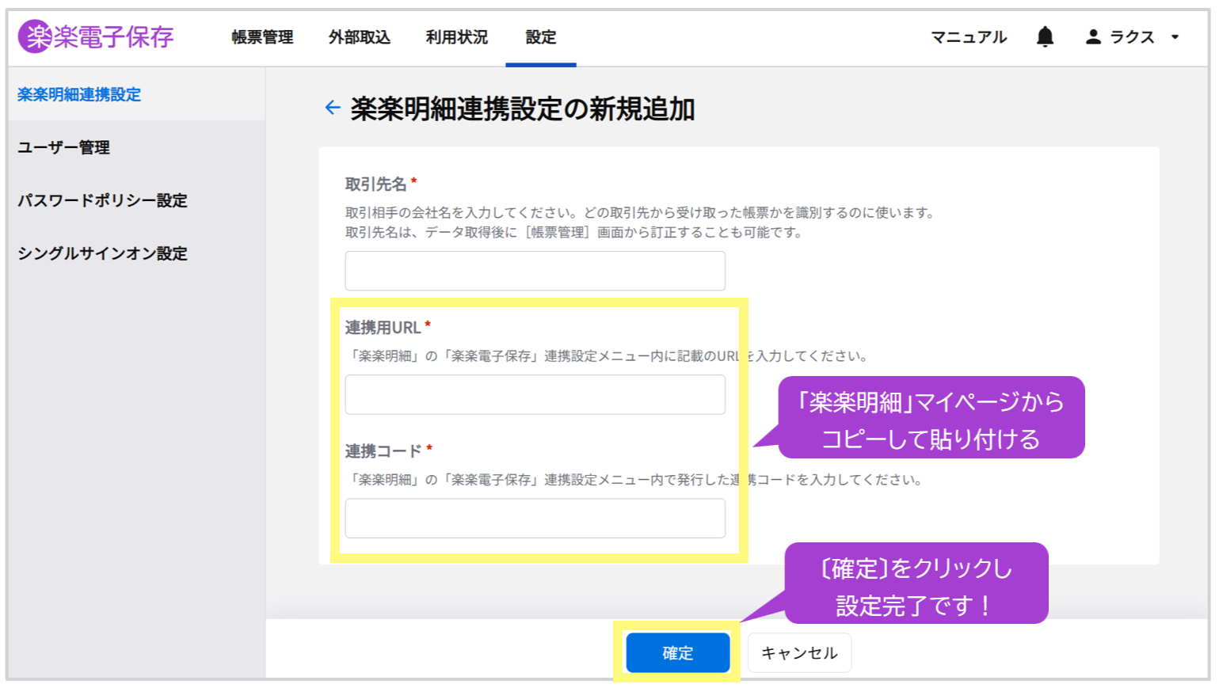This screenshot has height=688, width=1219.
Task: Click the キャンセル button
Action: click(x=798, y=652)
